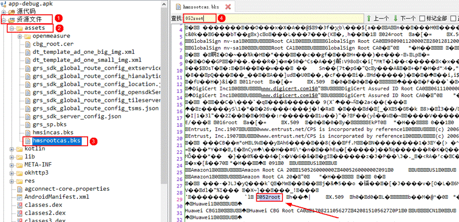Click the okhttp3 folder icon

19,173
